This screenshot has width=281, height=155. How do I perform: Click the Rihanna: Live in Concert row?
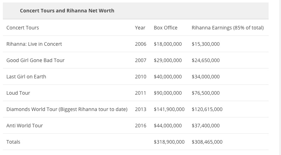coord(34,44)
